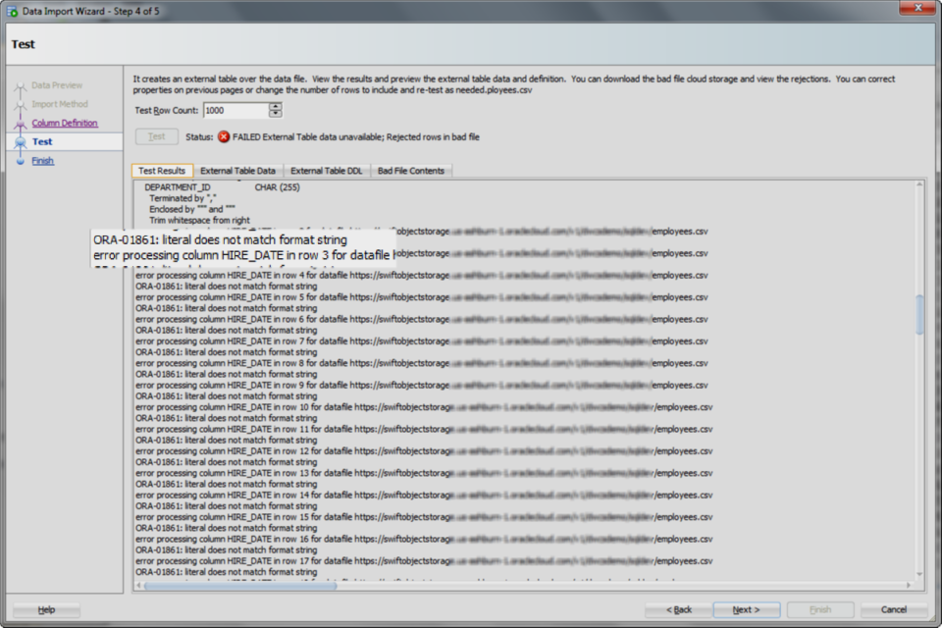Click the grayed Data Preview step icon
Screen dimensions: 942x628
(x=21, y=85)
